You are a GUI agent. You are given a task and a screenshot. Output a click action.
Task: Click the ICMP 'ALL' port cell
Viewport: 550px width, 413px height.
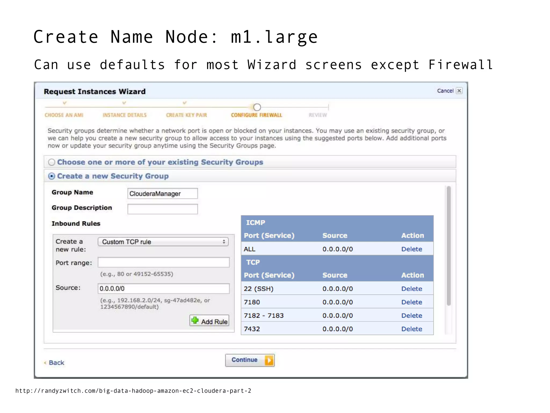pos(249,249)
